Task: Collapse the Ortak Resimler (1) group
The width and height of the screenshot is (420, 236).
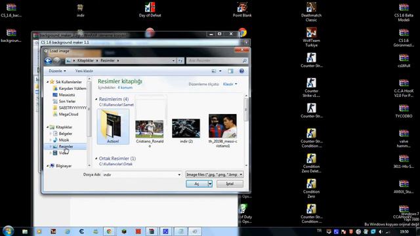Action: point(96,159)
